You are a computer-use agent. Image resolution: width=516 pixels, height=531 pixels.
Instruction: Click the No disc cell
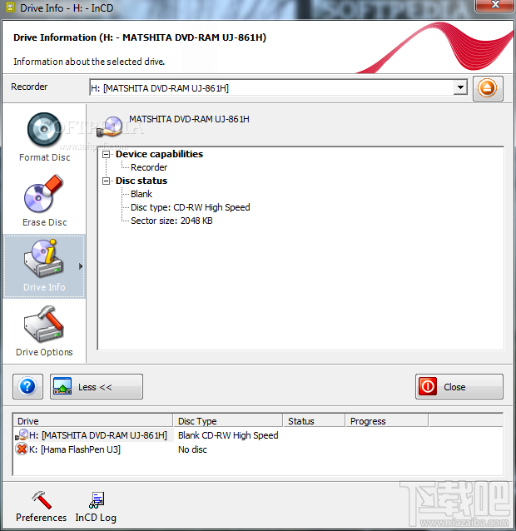tap(192, 449)
